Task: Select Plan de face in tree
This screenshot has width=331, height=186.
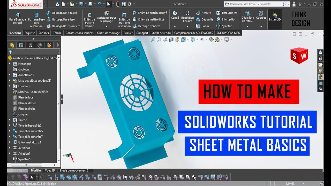Action: 23,97
